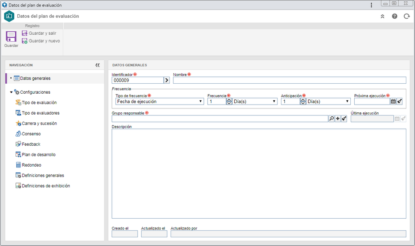Click the Próxima ejecución date field
The height and width of the screenshot is (246, 415).
(372, 102)
